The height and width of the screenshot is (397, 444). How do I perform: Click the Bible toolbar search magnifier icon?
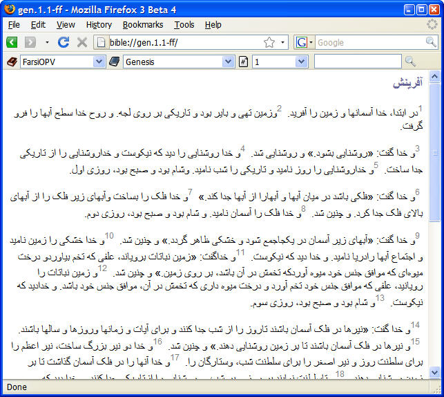[x=410, y=62]
